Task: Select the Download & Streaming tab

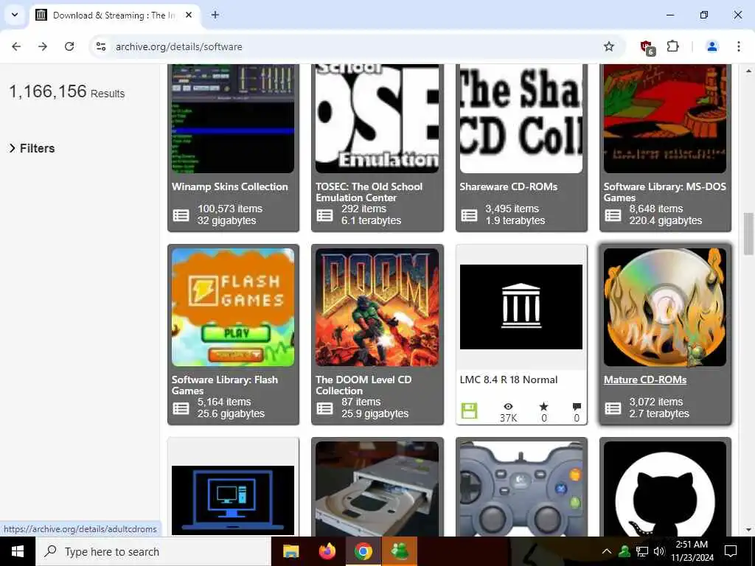Action: pyautogui.click(x=114, y=15)
